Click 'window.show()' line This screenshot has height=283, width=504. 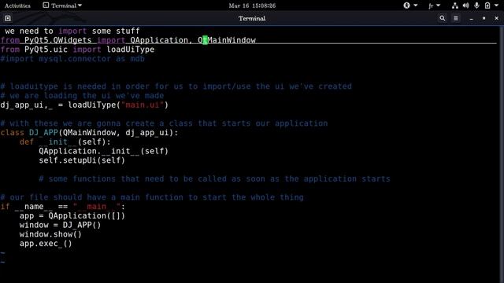tap(50, 234)
